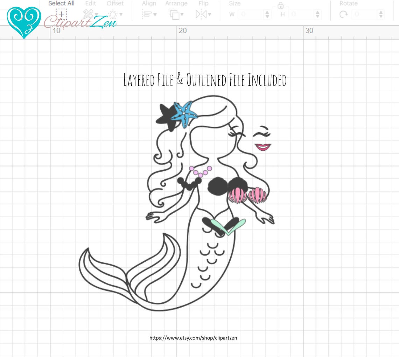The height and width of the screenshot is (357, 399).
Task: Click the Select All icon
Action: [x=61, y=14]
